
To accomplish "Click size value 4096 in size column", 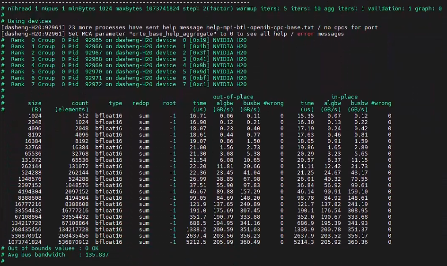I will click(35, 128).
